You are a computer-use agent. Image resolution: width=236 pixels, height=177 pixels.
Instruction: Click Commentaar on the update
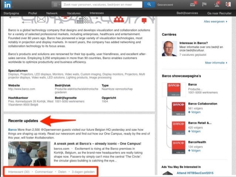pos(44,172)
